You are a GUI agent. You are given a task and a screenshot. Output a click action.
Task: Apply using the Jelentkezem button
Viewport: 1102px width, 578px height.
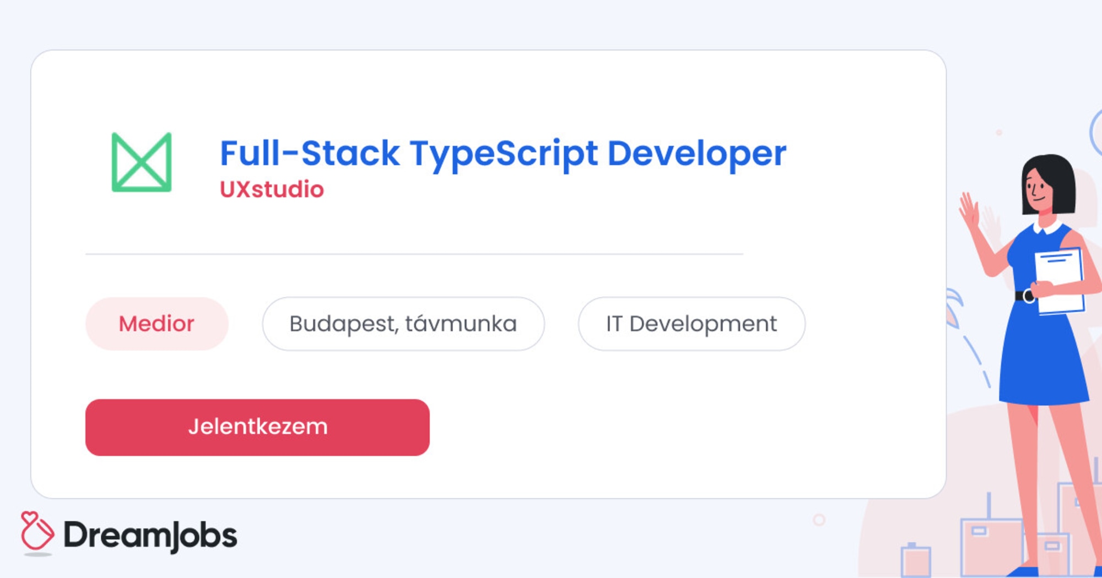point(257,427)
